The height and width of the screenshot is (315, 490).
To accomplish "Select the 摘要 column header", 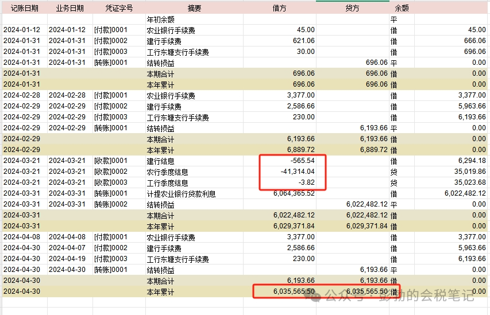I will pyautogui.click(x=194, y=8).
